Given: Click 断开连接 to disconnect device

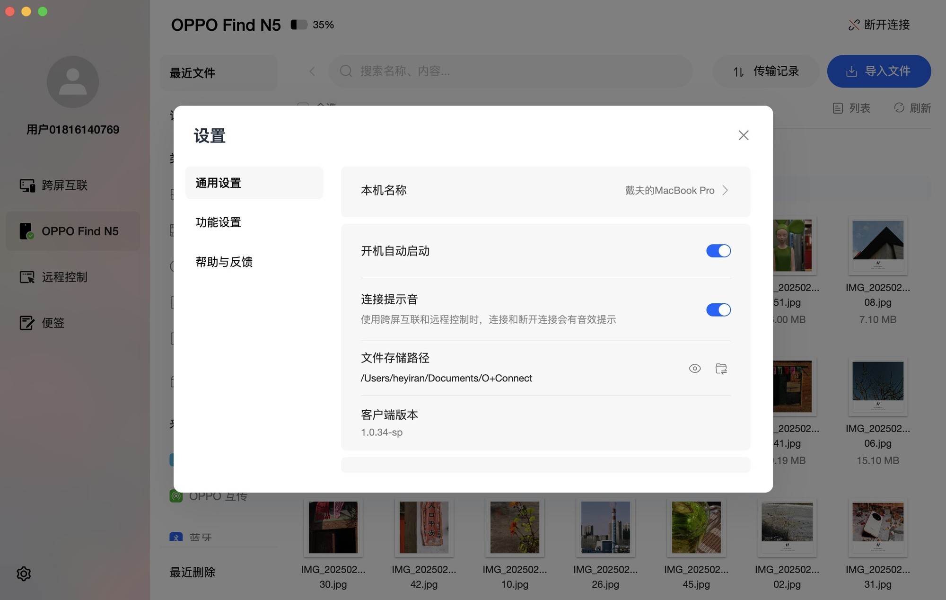Looking at the screenshot, I should coord(879,25).
